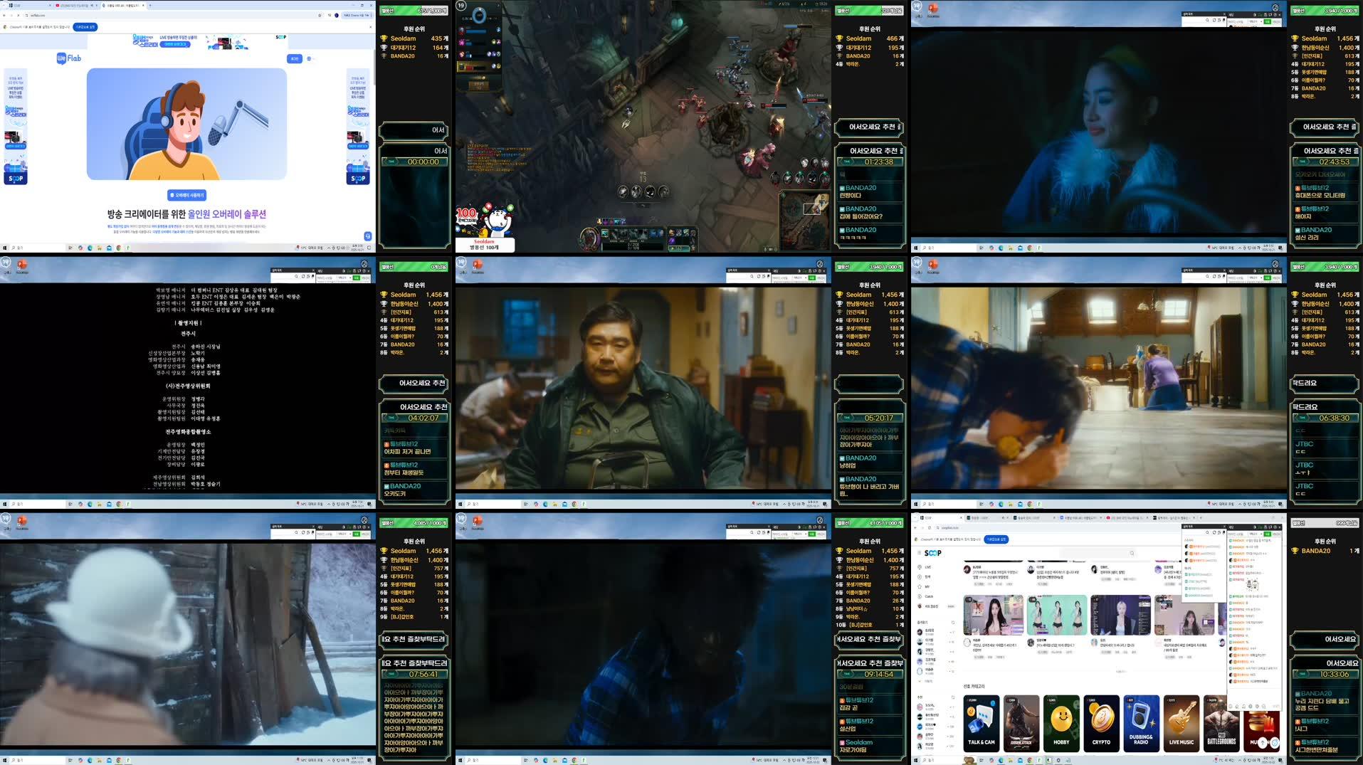Click the scroll-to-top arrow on SOOP page
The width and height of the screenshot is (1363, 765).
point(1263,742)
